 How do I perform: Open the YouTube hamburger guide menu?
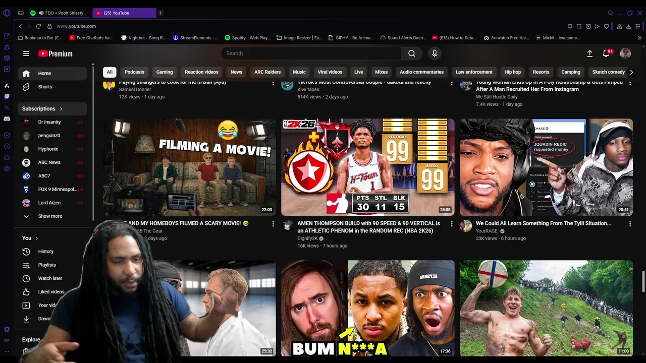pyautogui.click(x=26, y=53)
